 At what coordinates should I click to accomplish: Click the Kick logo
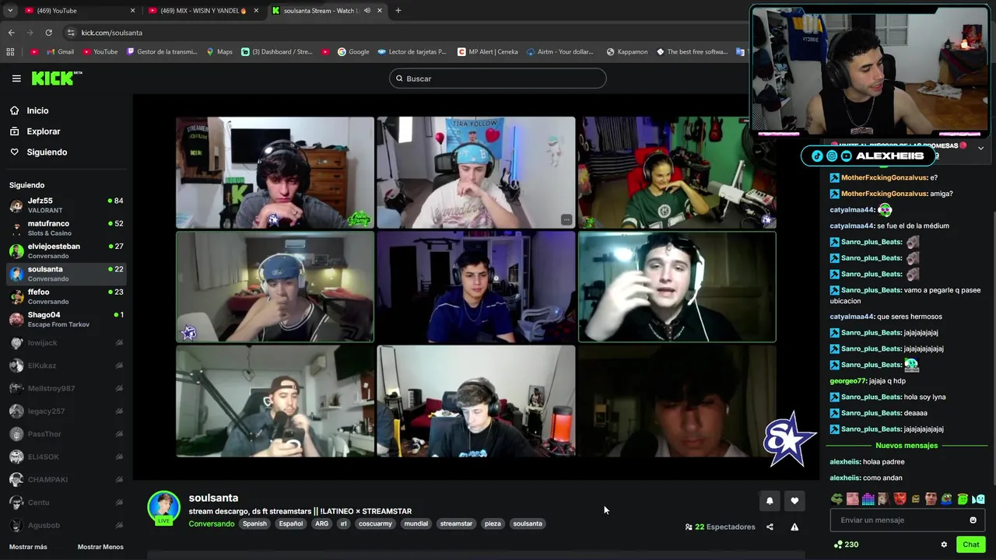pos(56,78)
